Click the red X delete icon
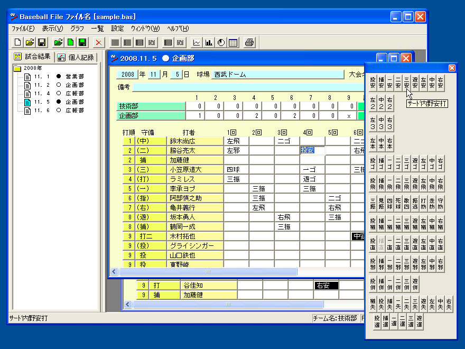This screenshot has height=349, width=465. coord(99,42)
